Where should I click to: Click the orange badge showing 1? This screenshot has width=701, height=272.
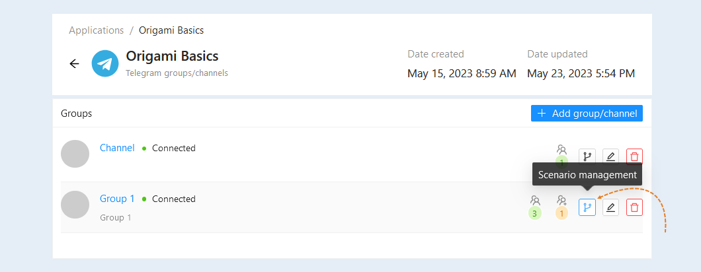click(561, 213)
